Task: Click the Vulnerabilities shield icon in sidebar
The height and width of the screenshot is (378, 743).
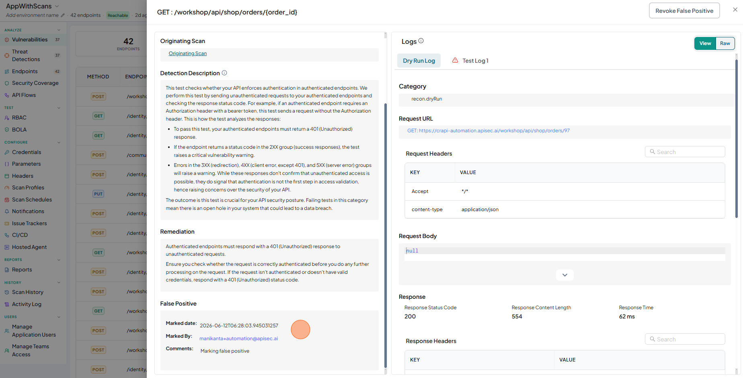Action: [x=7, y=40]
